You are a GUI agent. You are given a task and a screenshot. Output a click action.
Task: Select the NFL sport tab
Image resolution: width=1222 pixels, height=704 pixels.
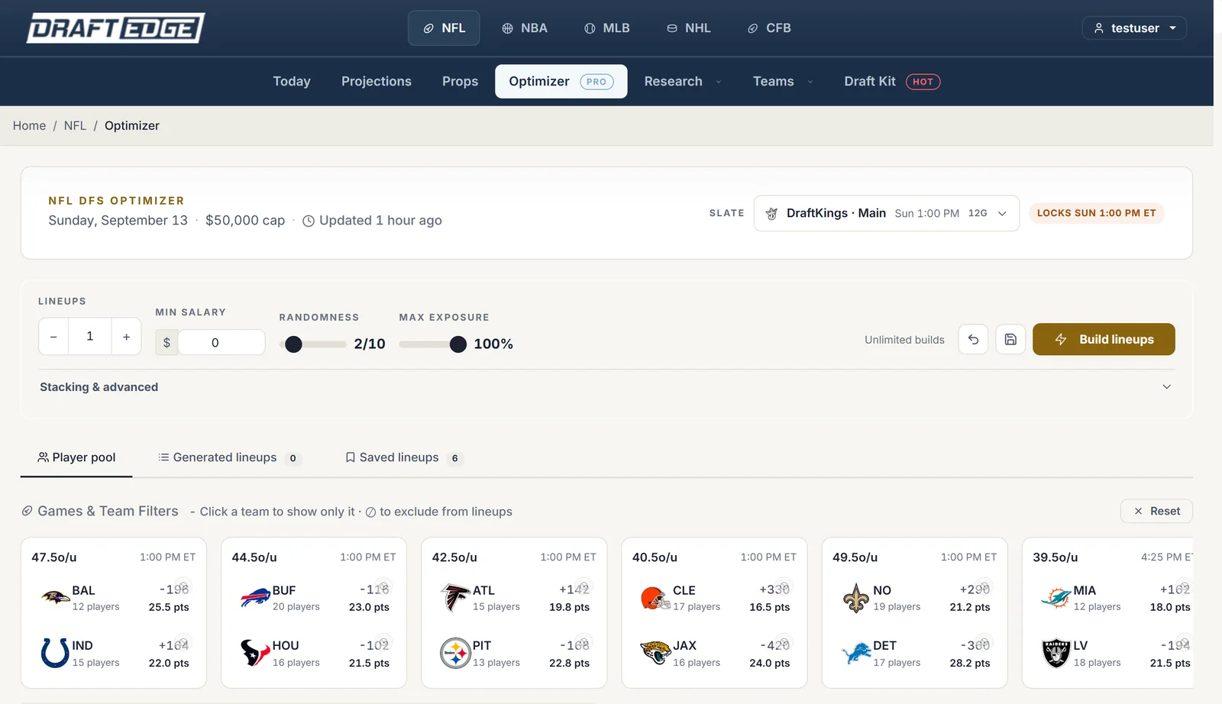coord(444,28)
